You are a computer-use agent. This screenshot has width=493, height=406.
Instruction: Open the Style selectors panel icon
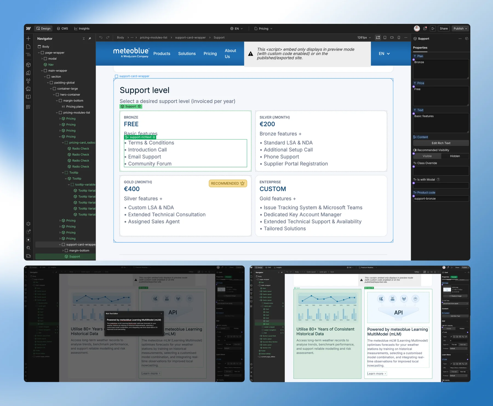tap(28, 73)
